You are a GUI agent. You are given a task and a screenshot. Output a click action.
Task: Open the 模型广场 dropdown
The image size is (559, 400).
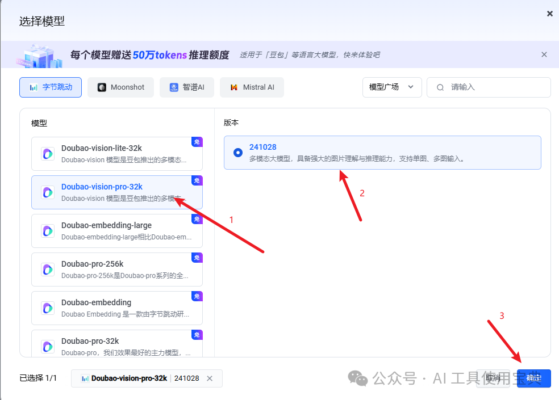click(392, 87)
